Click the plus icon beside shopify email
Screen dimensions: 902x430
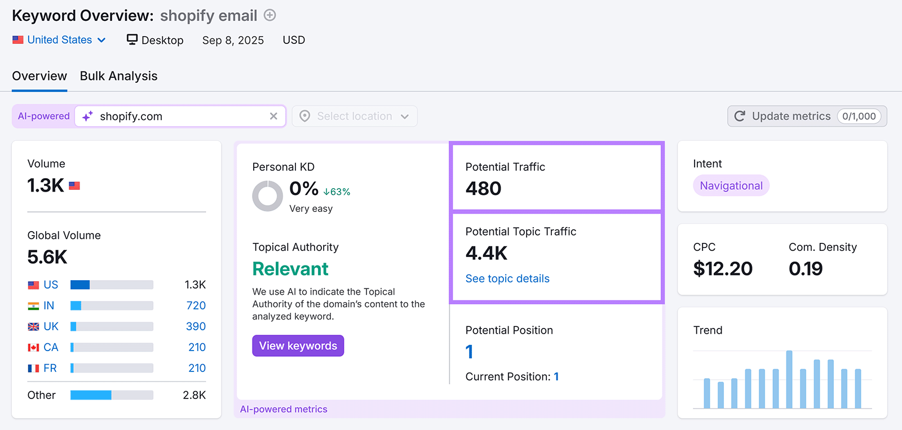point(270,15)
